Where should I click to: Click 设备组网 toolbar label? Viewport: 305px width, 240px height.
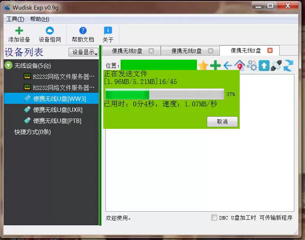coord(50,40)
